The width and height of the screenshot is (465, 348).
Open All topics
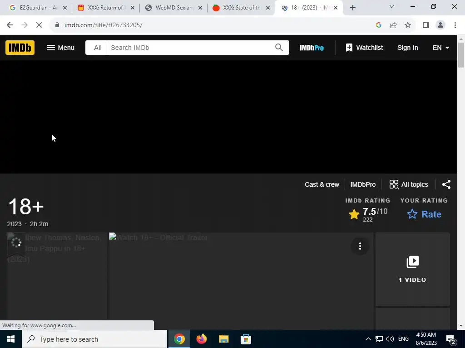(409, 184)
